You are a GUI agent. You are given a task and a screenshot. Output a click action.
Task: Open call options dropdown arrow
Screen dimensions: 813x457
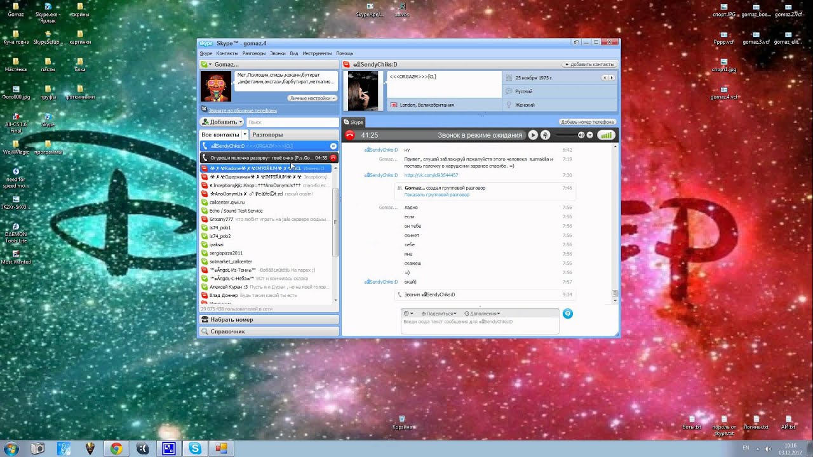pos(589,135)
